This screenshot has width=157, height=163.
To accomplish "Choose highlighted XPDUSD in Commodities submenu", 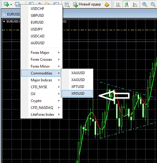I will tap(77, 93).
